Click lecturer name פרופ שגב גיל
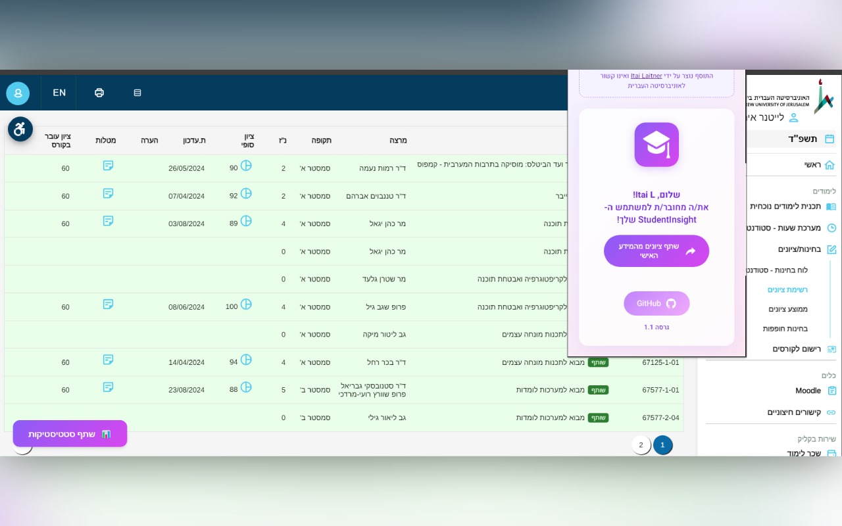The height and width of the screenshot is (526, 842). click(x=385, y=307)
